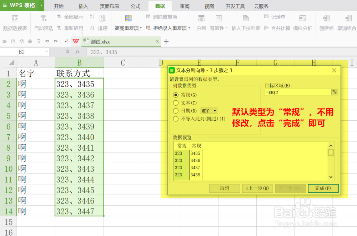Click the 创建组 (Create Group) icon

tap(326, 22)
